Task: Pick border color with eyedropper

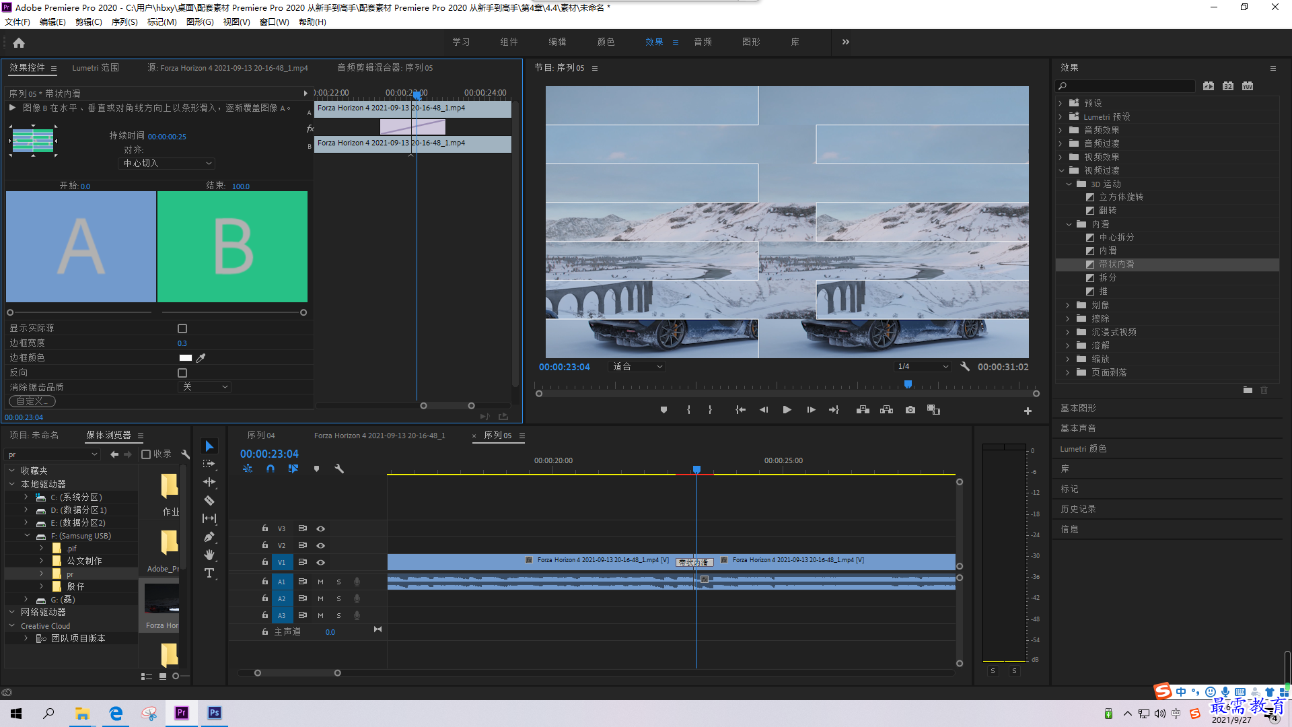Action: click(201, 357)
